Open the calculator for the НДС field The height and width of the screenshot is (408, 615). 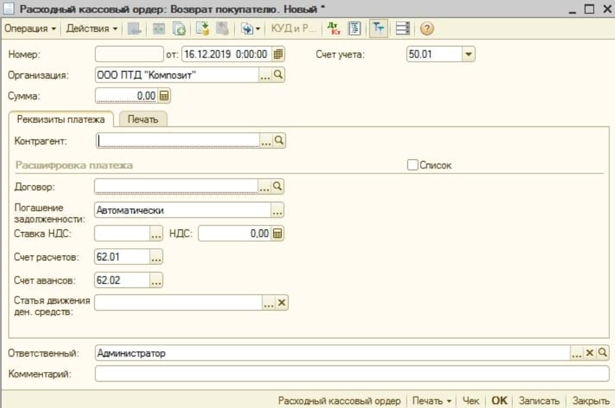(x=278, y=234)
